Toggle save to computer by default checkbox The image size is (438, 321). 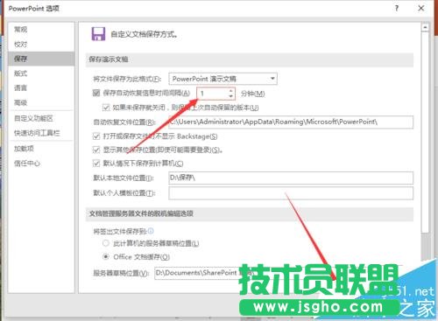click(x=96, y=163)
